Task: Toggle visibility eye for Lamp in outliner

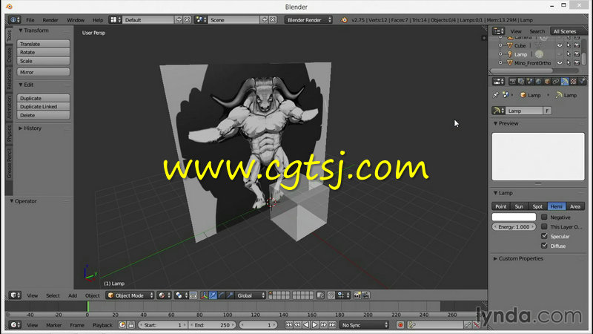Action: 560,54
